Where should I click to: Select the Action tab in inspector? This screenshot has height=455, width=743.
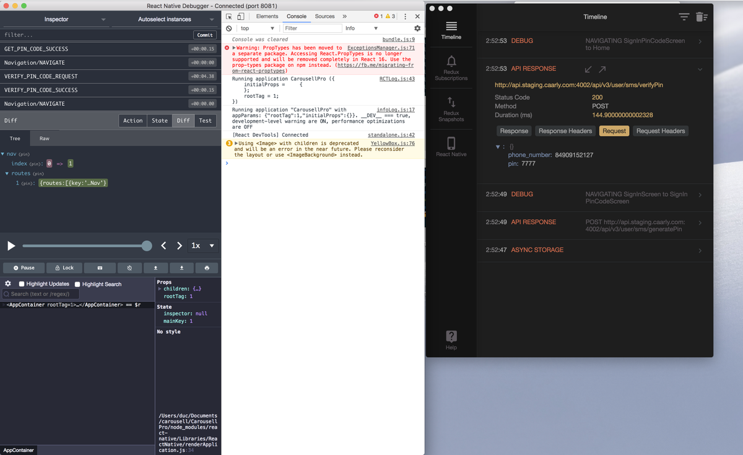pos(133,121)
